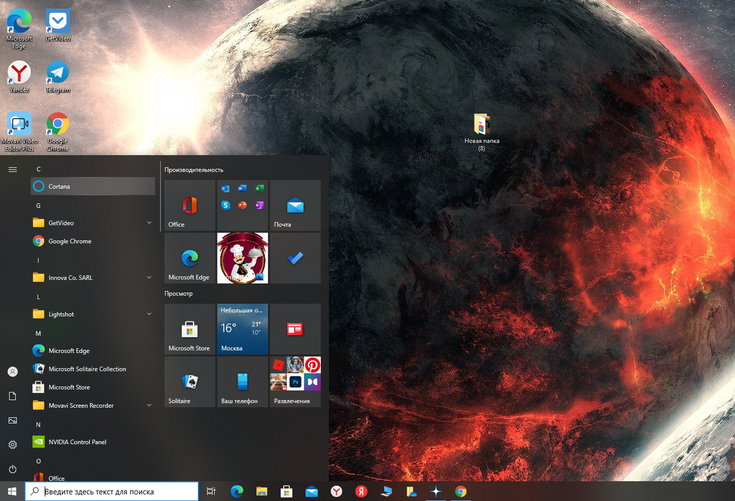Open Pictures icon in Start sidebar
The image size is (735, 501).
coord(12,420)
